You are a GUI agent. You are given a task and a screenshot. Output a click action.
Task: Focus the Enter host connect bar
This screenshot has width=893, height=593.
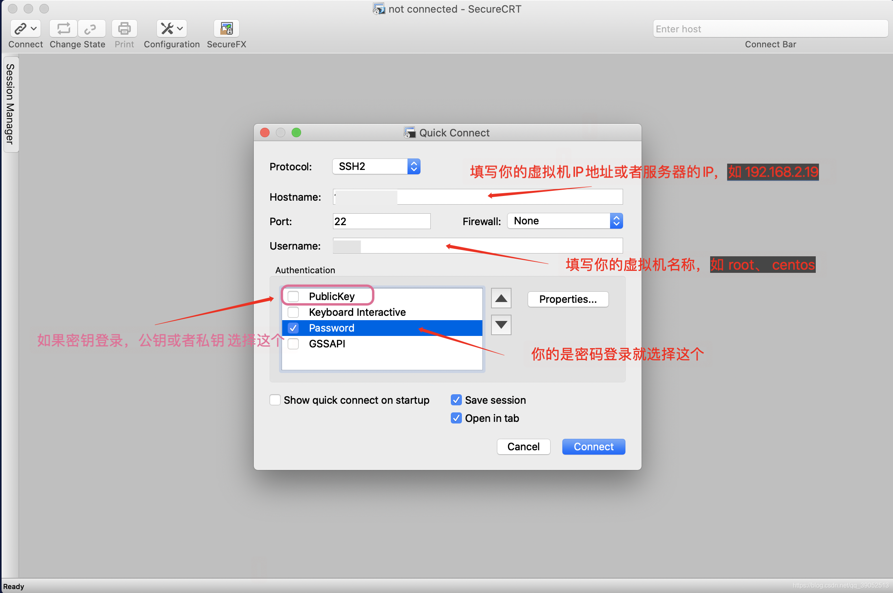pyautogui.click(x=770, y=29)
